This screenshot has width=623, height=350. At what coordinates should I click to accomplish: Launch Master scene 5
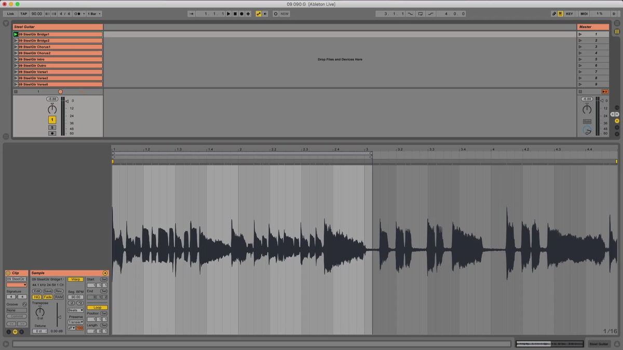[x=580, y=59]
